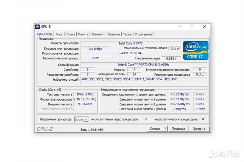Select the Процессор tab
This screenshot has height=162, width=244.
[x=44, y=34]
